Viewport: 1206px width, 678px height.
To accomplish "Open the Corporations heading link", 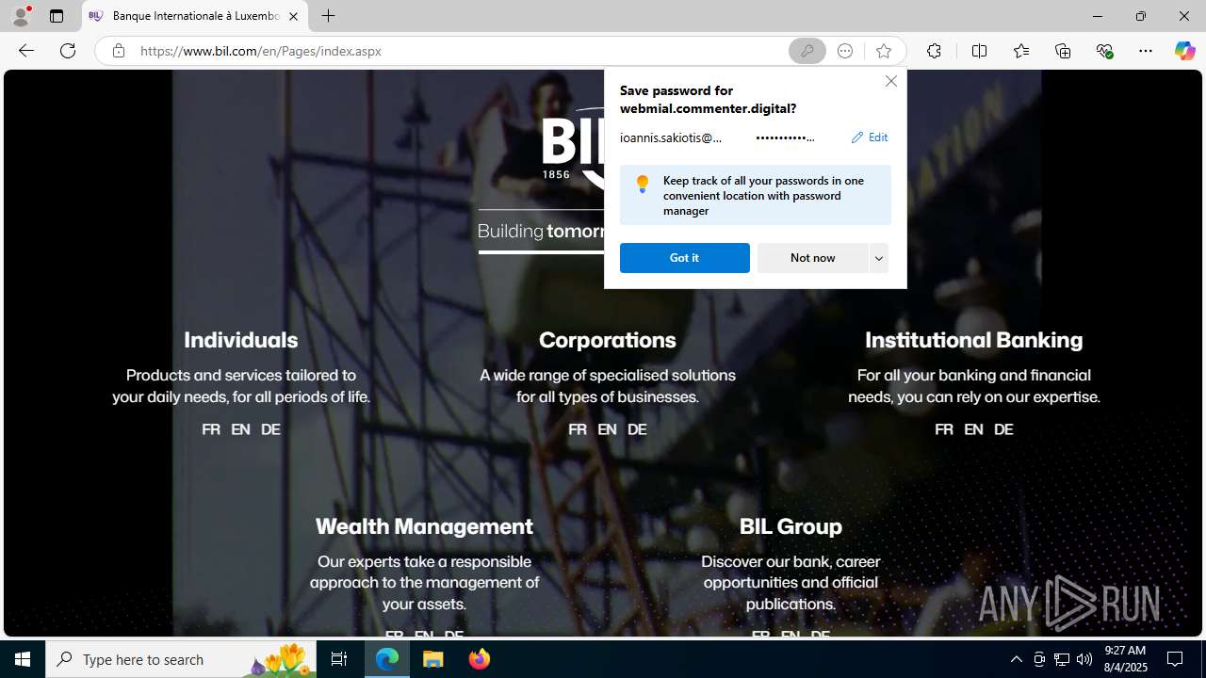I will pyautogui.click(x=607, y=340).
